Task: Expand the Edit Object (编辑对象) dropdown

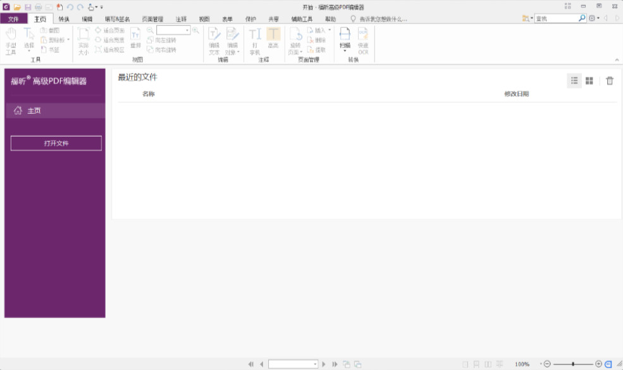Action: point(238,52)
